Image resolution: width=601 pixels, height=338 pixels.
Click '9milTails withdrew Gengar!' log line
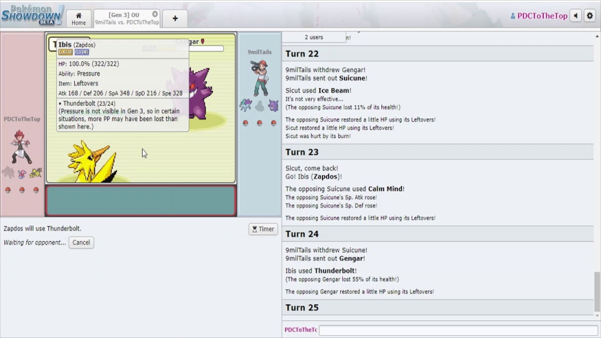tap(325, 70)
